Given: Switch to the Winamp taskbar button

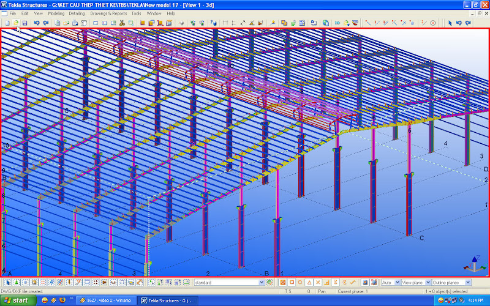Looking at the screenshot, I should (105, 300).
